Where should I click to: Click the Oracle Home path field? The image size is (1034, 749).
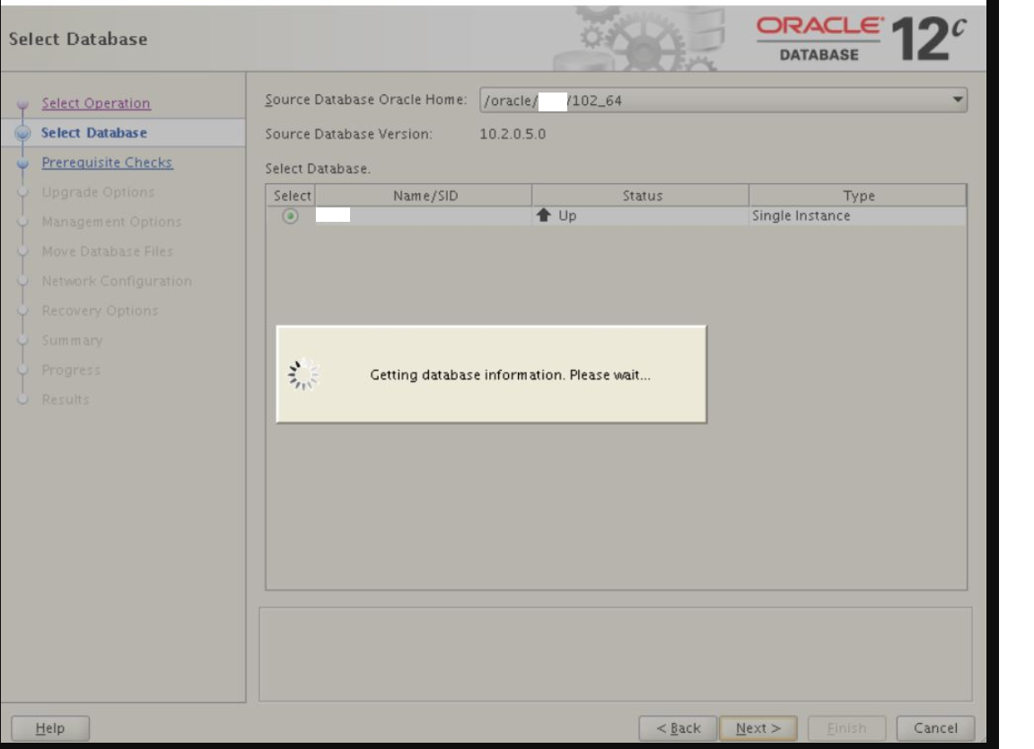[723, 101]
